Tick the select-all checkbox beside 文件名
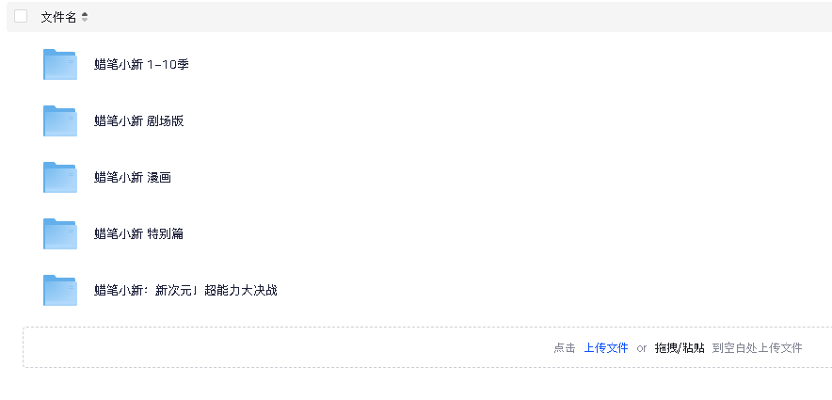This screenshot has height=400, width=832. tap(21, 16)
